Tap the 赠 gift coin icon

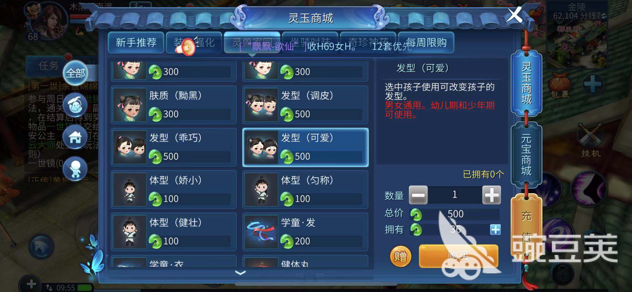coord(400,256)
